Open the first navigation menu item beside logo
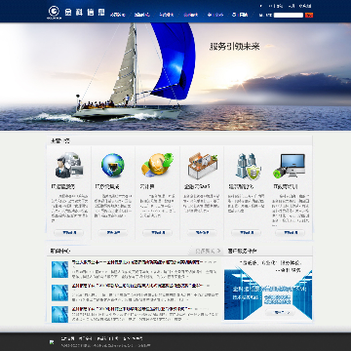 [x=118, y=15]
